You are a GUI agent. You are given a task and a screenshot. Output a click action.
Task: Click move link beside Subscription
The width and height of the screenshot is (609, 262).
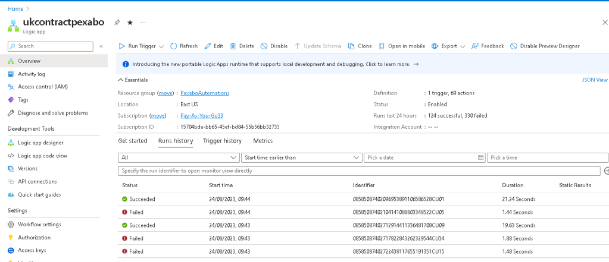point(158,115)
